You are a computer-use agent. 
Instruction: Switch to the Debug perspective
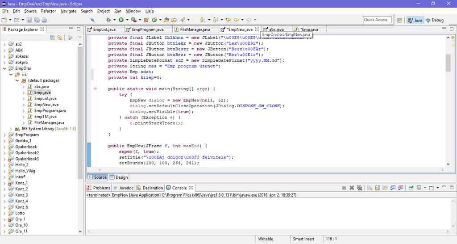click(x=435, y=20)
